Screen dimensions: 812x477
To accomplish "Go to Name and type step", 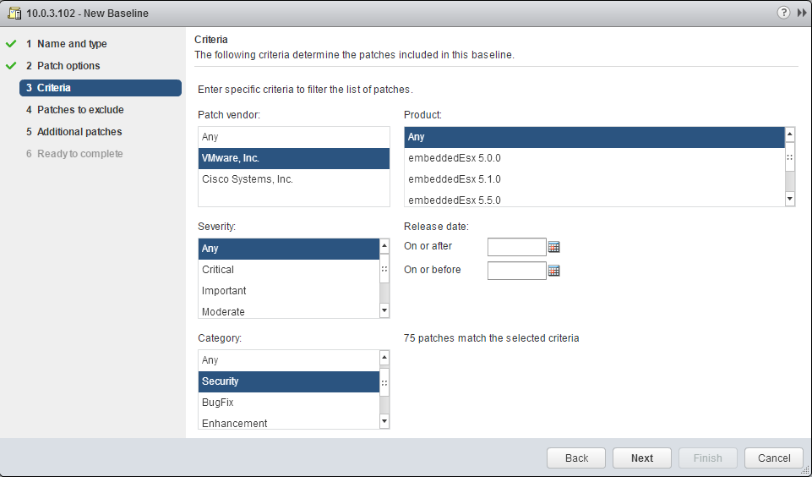I will click(72, 44).
